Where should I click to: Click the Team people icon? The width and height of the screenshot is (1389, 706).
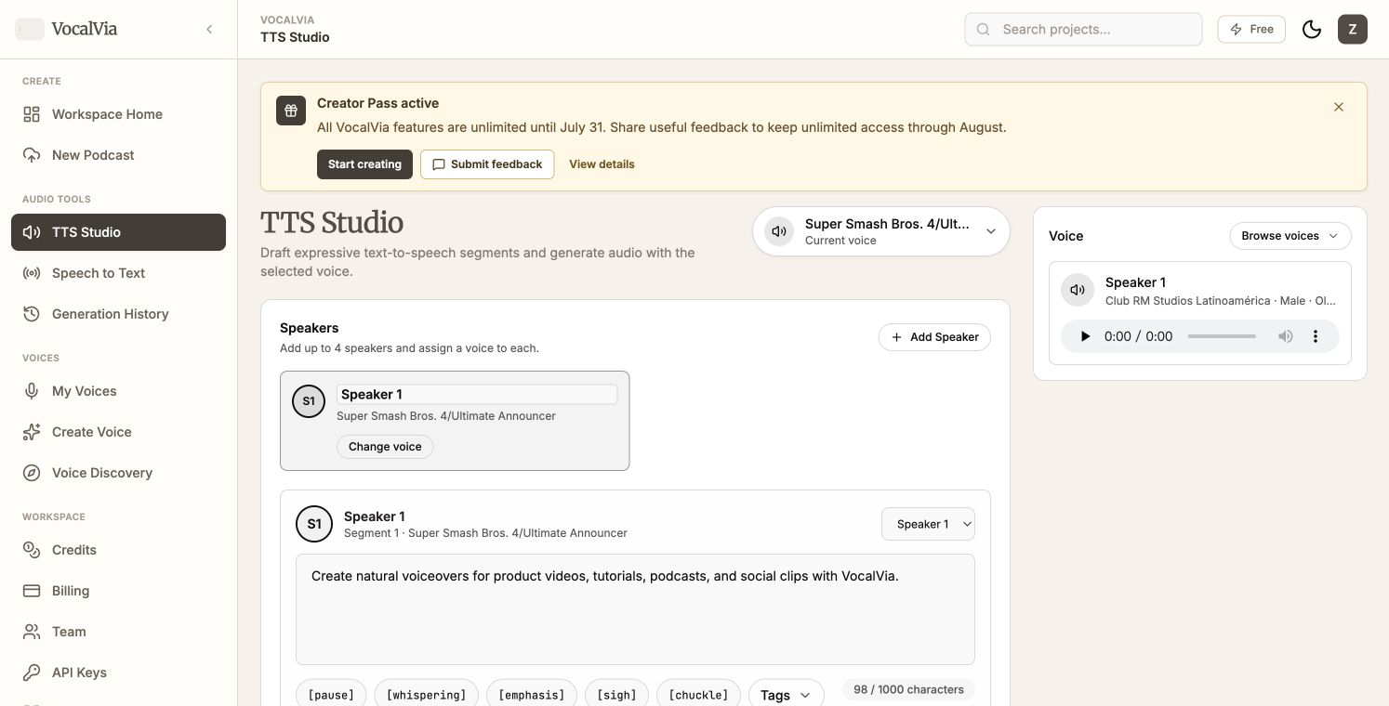point(32,632)
